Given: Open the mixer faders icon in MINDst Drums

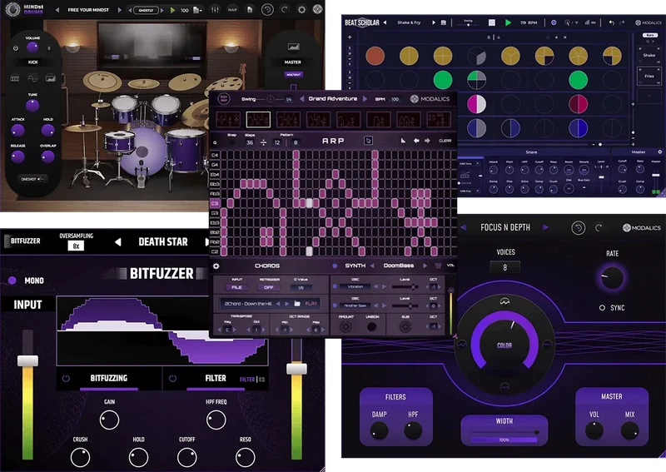Looking at the screenshot, I should (x=215, y=9).
